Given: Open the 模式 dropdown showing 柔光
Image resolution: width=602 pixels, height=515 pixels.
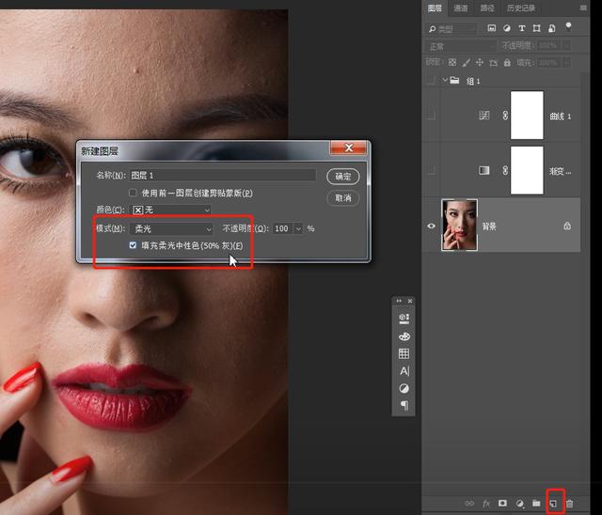Looking at the screenshot, I should click(x=171, y=228).
